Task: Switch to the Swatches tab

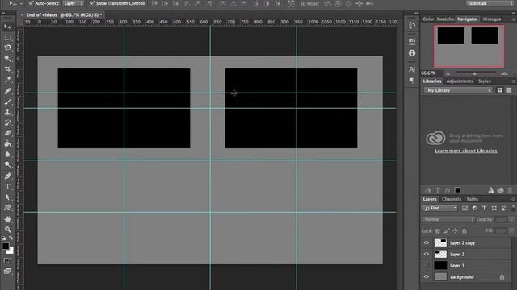Action: (445, 19)
